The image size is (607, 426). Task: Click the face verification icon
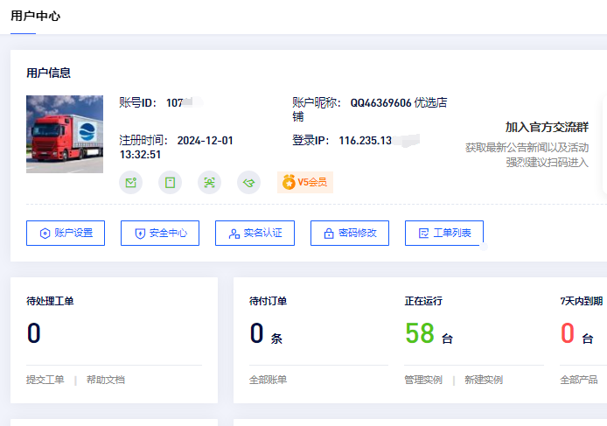(209, 183)
